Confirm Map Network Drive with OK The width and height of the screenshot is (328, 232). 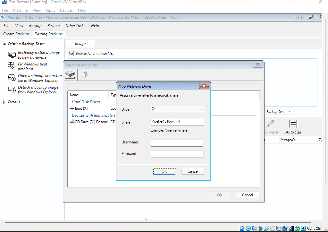(164, 171)
